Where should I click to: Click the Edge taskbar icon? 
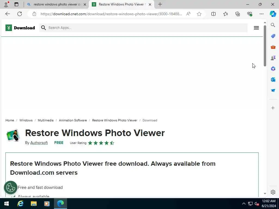pyautogui.click(x=60, y=204)
